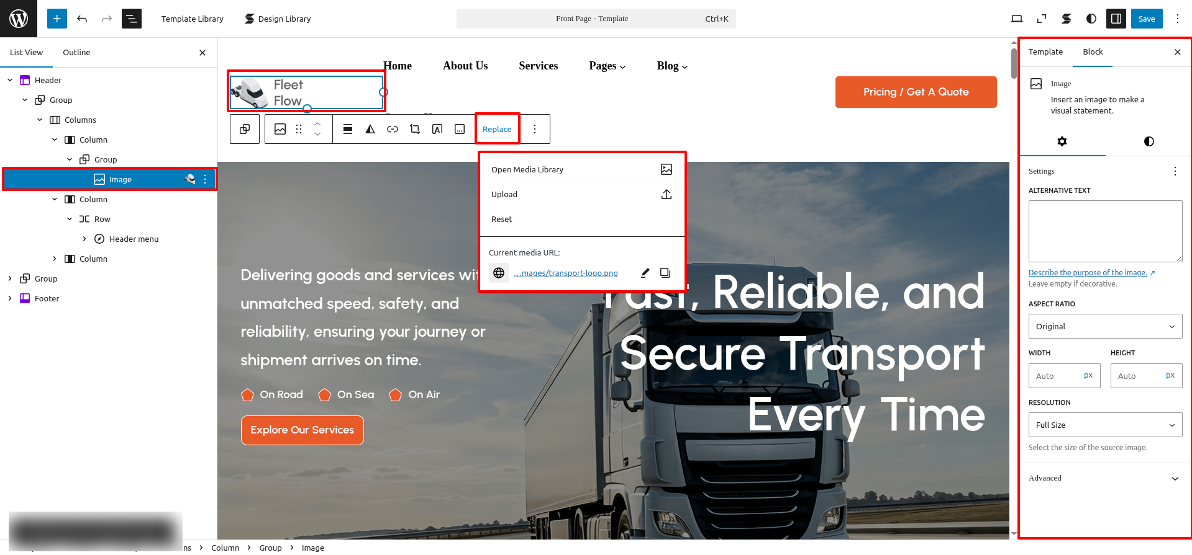This screenshot has width=1192, height=555.
Task: Click the undo arrow icon
Action: 82,19
